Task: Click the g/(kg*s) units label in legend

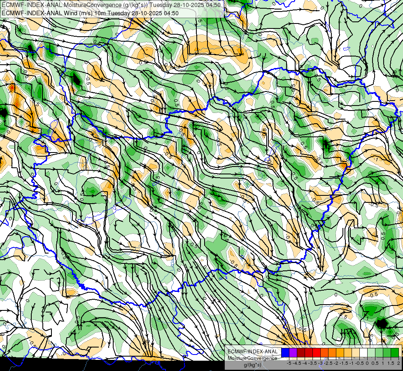Action: (252, 365)
